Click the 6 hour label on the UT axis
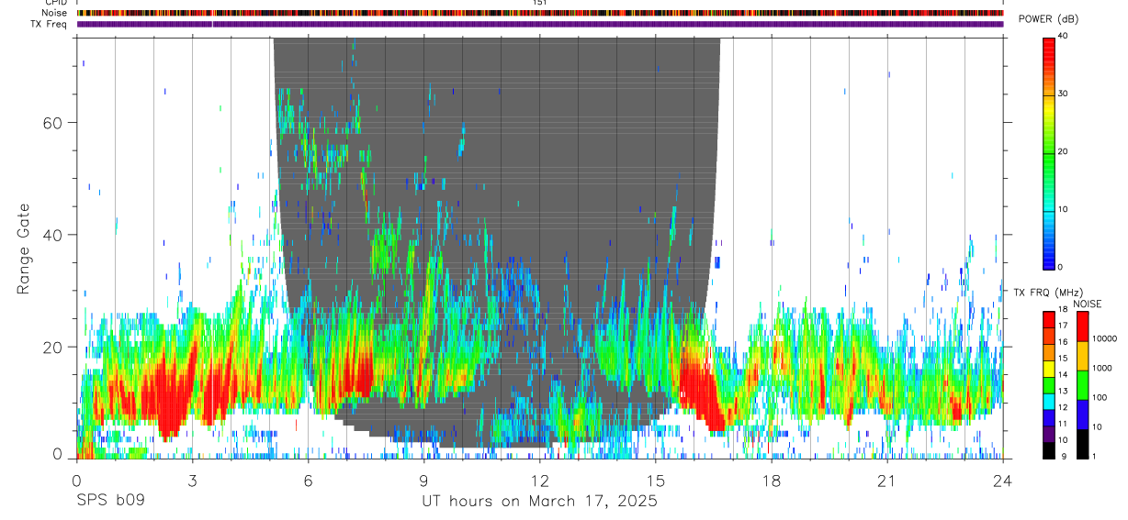The image size is (1128, 520). click(308, 481)
